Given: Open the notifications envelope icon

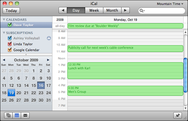Looking at the screenshot, I should coord(25,115).
